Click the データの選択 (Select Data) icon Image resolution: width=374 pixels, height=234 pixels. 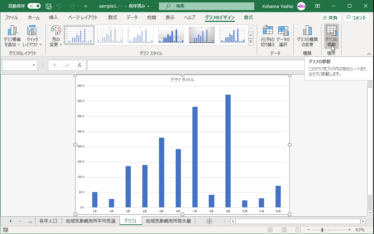(x=283, y=31)
